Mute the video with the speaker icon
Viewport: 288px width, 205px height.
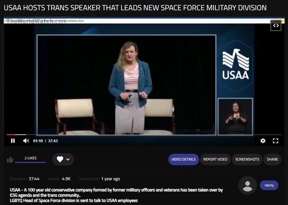pos(26,141)
